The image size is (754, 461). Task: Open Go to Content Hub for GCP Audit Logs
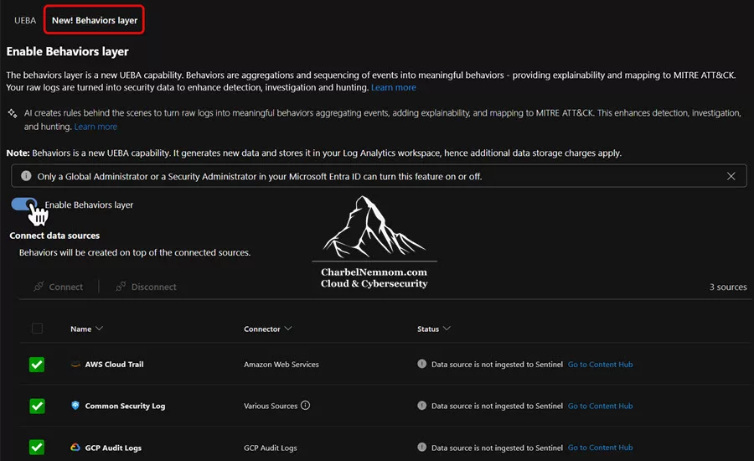pyautogui.click(x=600, y=447)
